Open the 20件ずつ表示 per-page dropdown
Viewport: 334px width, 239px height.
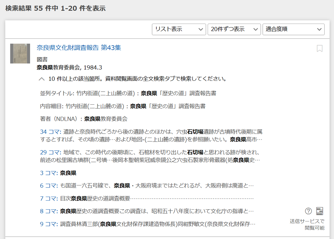coord(234,29)
